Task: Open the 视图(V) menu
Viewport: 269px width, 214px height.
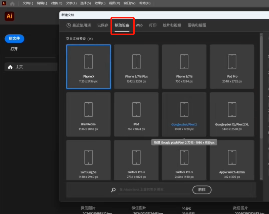Action: tap(115, 3)
